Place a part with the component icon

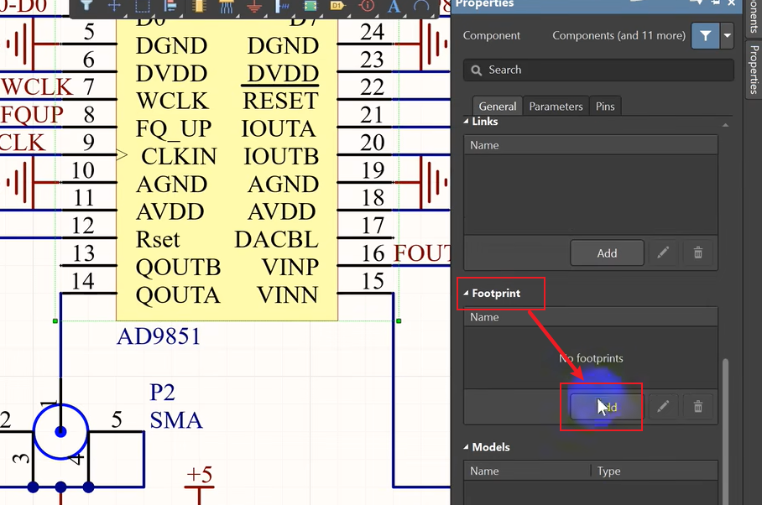point(199,5)
